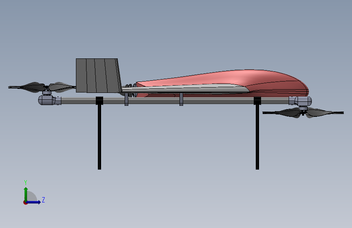Select the gray box-shaped tail fin
352x228 pixels.
point(98,75)
